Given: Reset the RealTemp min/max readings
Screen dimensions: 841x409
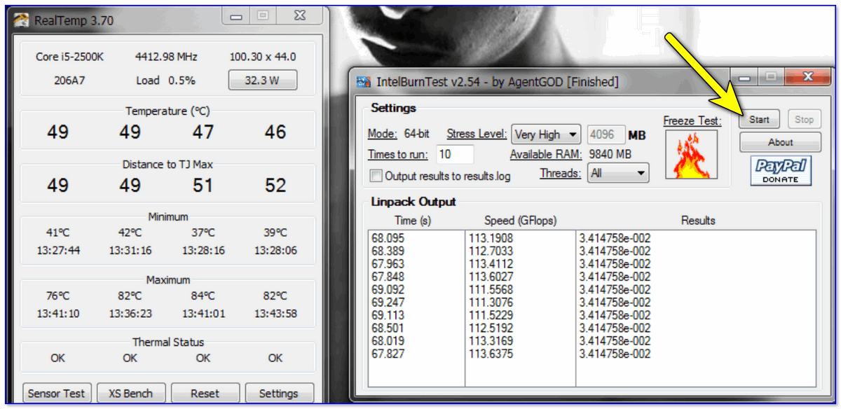Looking at the screenshot, I should tap(205, 393).
